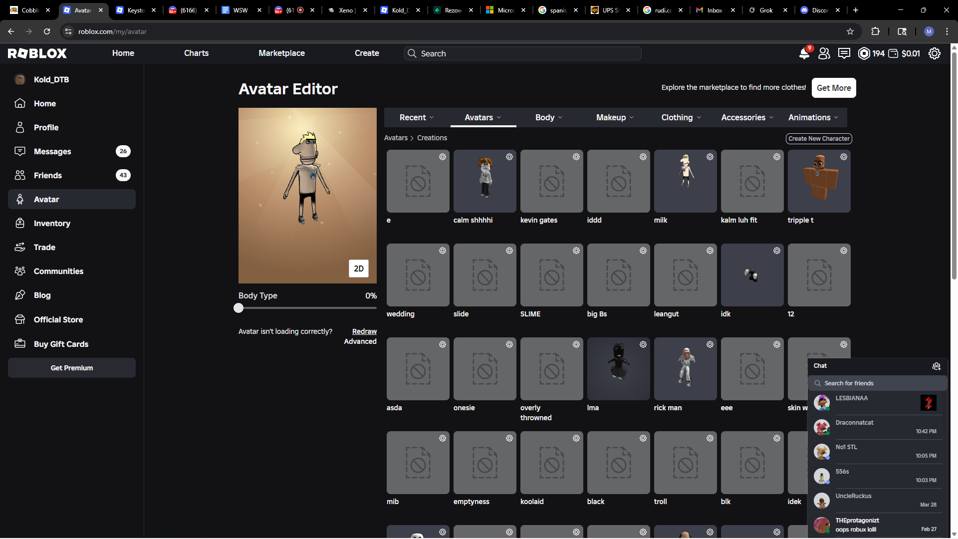The height and width of the screenshot is (539, 958).
Task: Select the 'lma' avatar thumbnail
Action: click(x=618, y=369)
